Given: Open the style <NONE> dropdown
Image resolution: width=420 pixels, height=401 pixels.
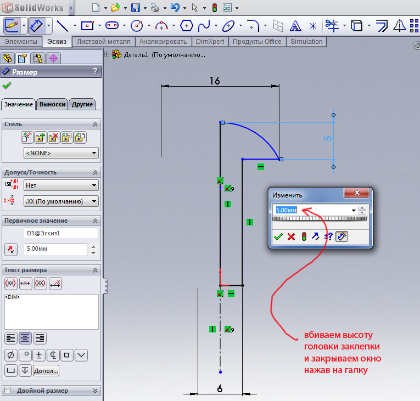Looking at the screenshot, I should click(x=61, y=153).
